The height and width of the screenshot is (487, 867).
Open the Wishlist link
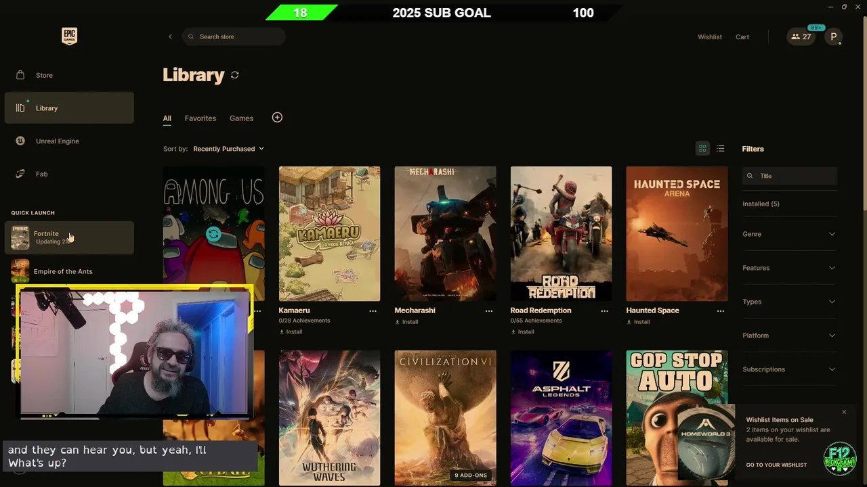pos(710,37)
